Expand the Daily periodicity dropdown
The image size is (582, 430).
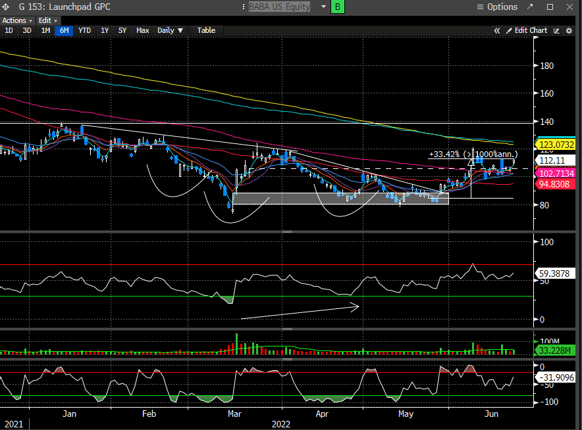tap(170, 30)
